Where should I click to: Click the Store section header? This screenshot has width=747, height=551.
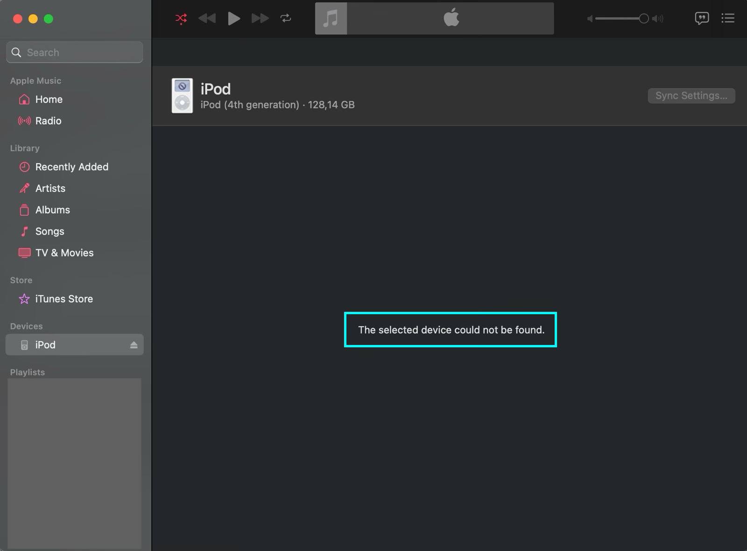pos(21,280)
